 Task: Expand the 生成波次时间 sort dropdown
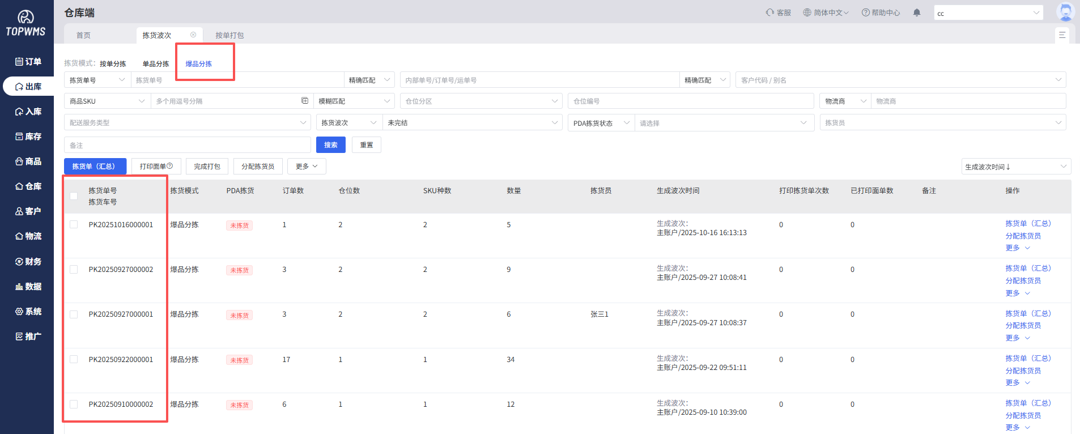coord(1015,167)
